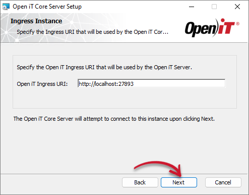The width and height of the screenshot is (249, 195).
Task: Click the Open iT Ingress URI label
Action: tap(42, 84)
